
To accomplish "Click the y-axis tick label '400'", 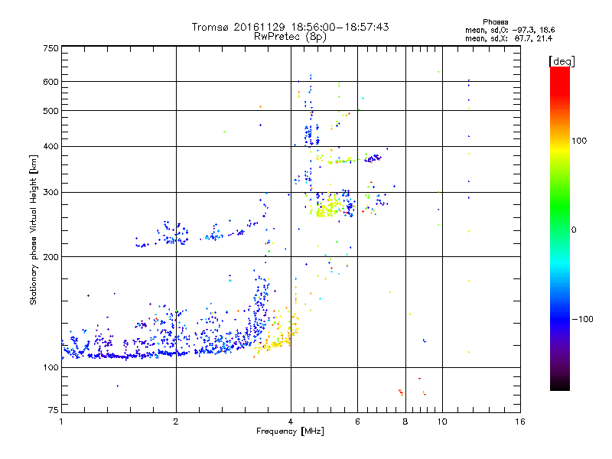I will coord(50,147).
